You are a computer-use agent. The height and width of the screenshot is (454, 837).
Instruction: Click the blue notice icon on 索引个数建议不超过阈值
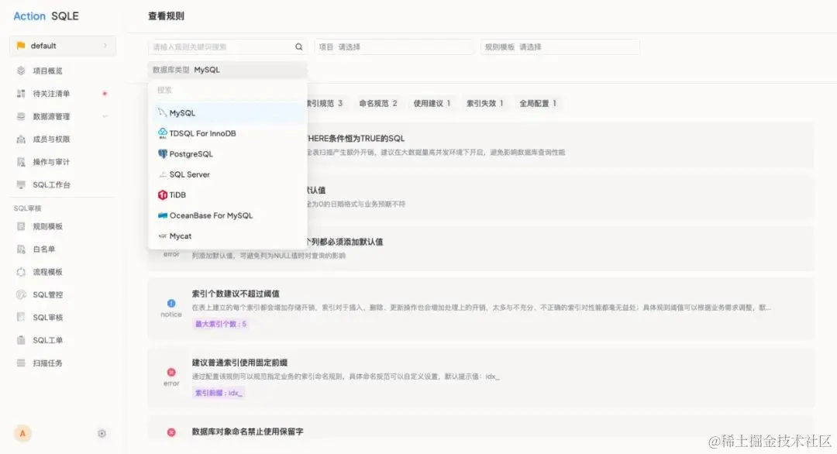coord(170,303)
